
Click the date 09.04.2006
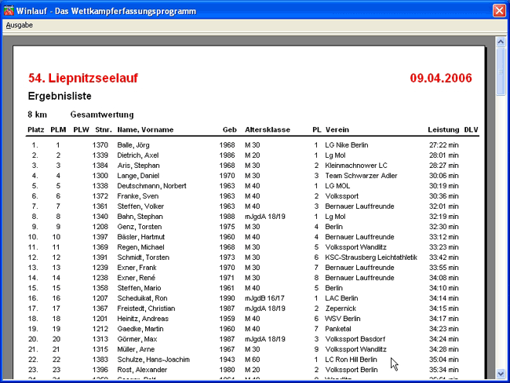pyautogui.click(x=440, y=78)
